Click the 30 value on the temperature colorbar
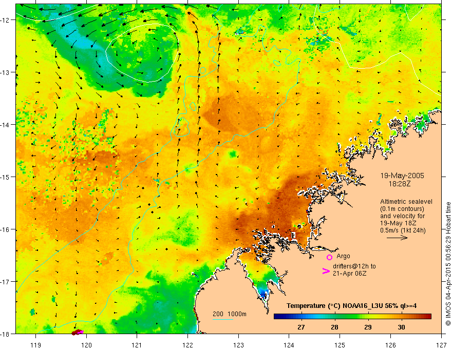The height and width of the screenshot is (349, 452). point(401,327)
